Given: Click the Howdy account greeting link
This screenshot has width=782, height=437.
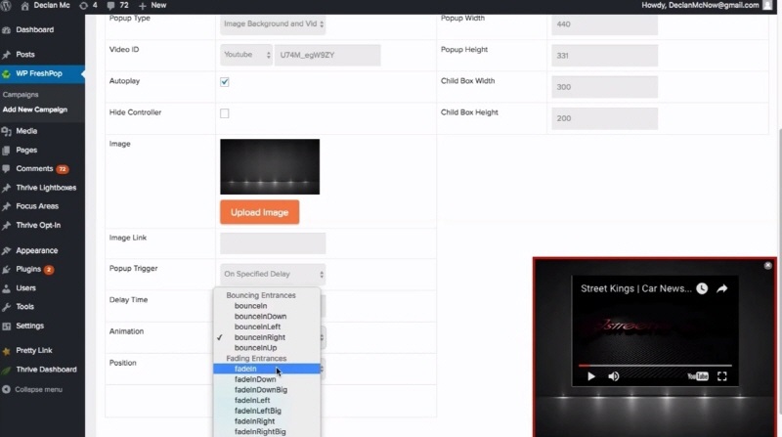Looking at the screenshot, I should point(700,6).
